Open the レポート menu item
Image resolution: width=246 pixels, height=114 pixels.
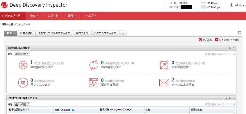pyautogui.click(x=53, y=16)
